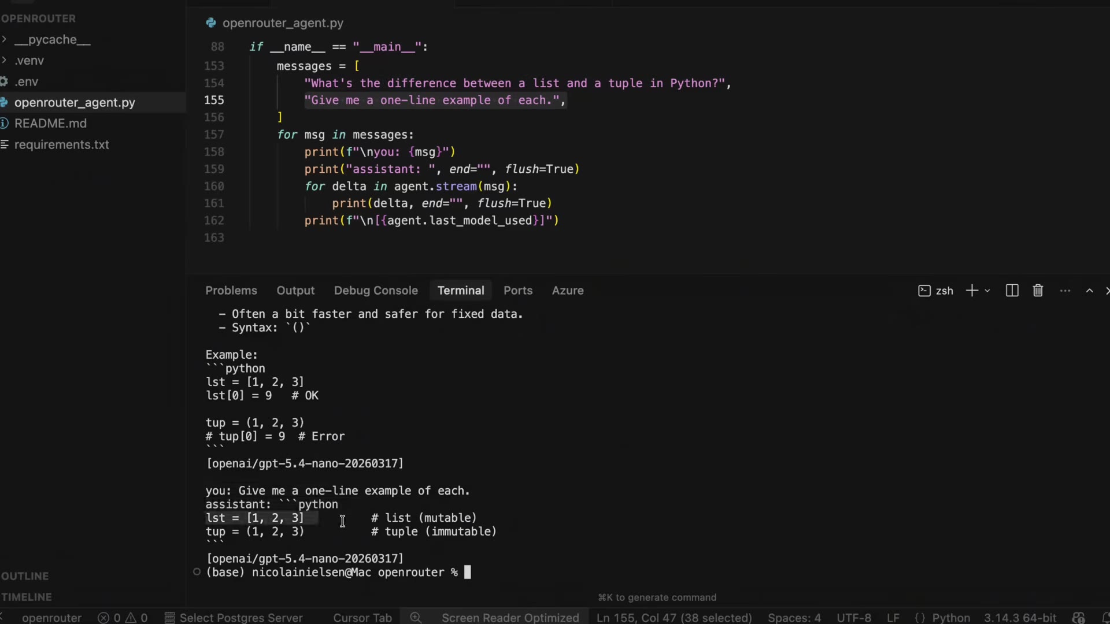Click line number 160 in gutter

click(x=214, y=186)
